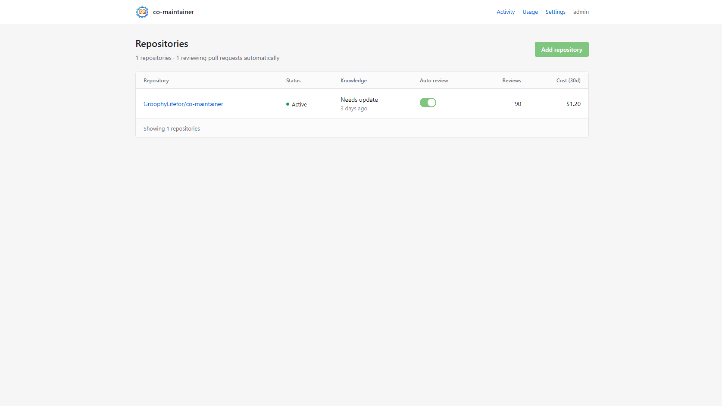722x406 pixels.
Task: Click the Active status indicator
Action: tap(297, 104)
